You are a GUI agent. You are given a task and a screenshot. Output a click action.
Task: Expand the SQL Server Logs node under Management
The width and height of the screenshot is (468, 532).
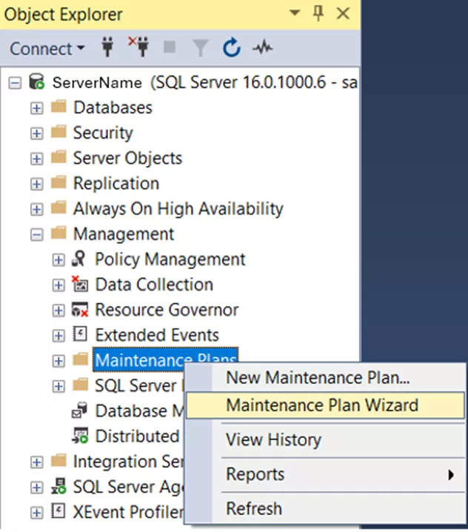point(58,387)
